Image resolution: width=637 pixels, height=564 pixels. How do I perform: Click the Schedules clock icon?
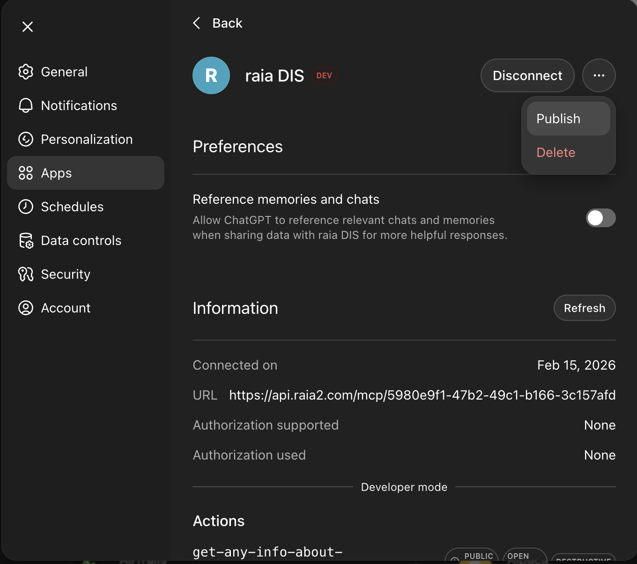[x=26, y=207]
